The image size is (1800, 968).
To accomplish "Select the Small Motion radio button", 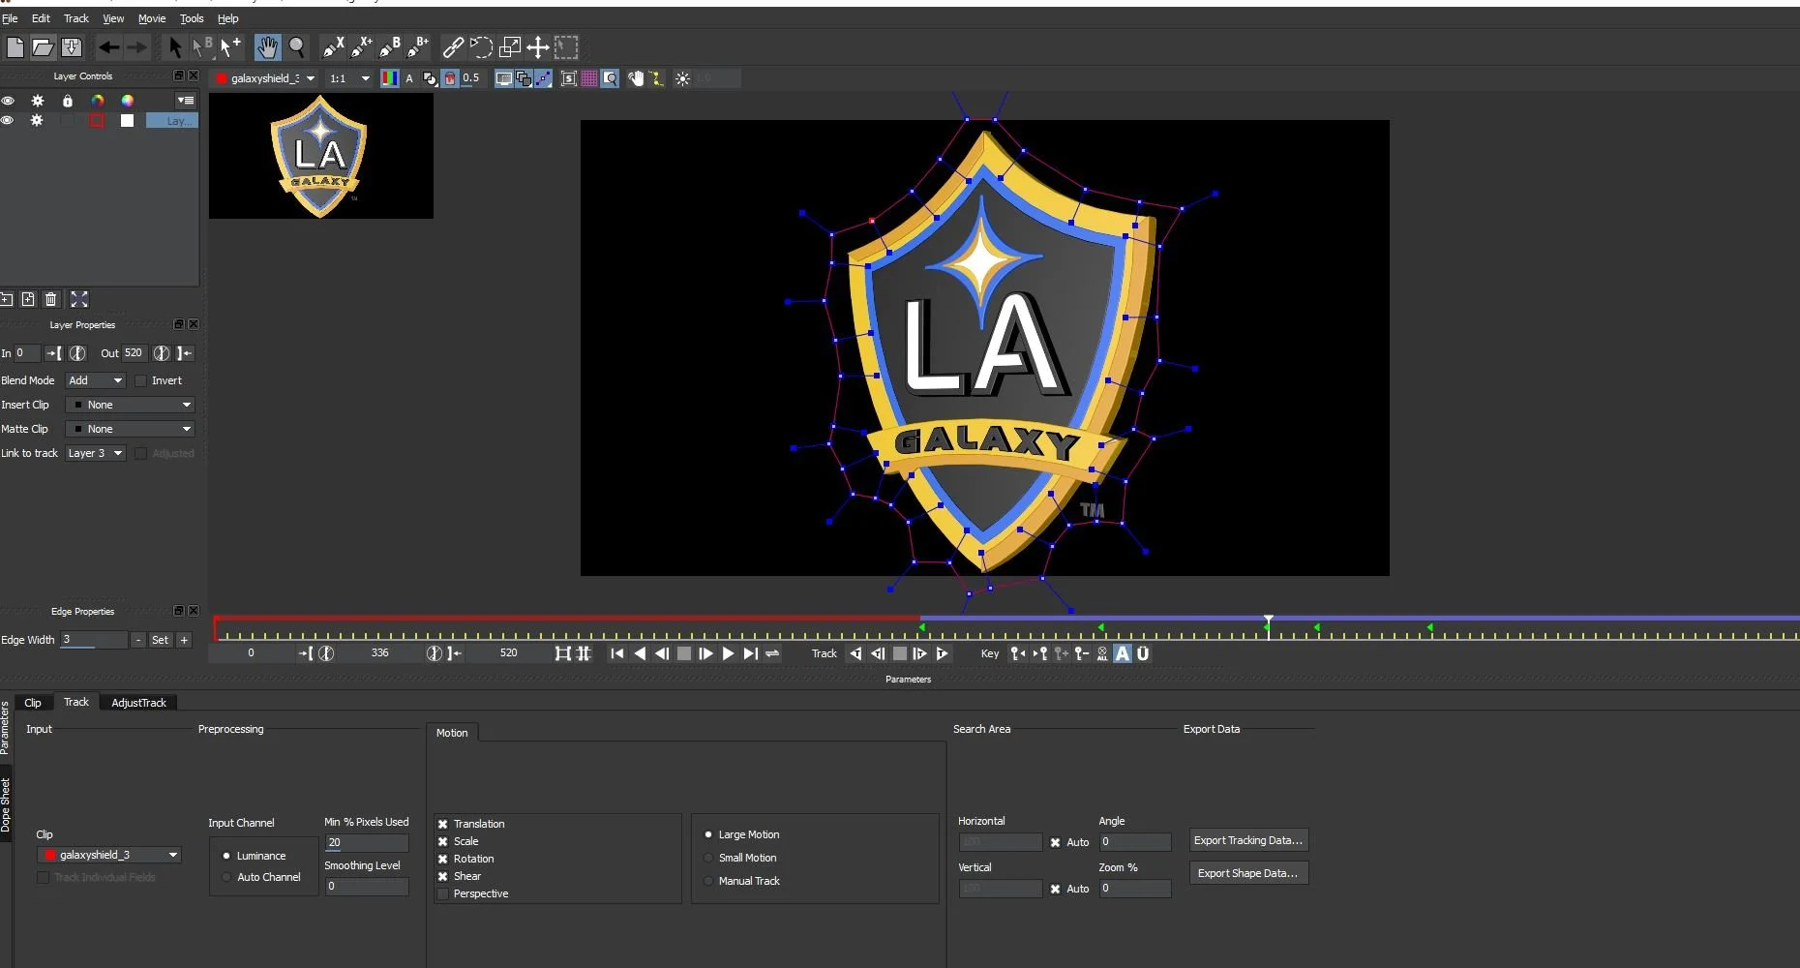I will 708,858.
